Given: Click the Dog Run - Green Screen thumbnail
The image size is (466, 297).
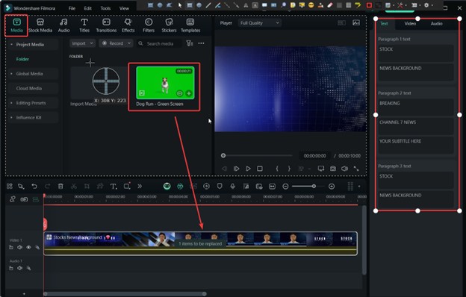Looking at the screenshot, I should pyautogui.click(x=165, y=83).
